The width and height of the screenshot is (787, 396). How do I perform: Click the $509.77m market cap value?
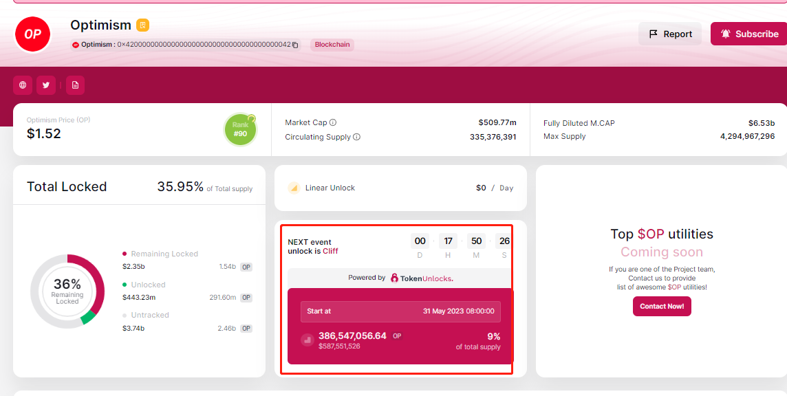point(497,122)
